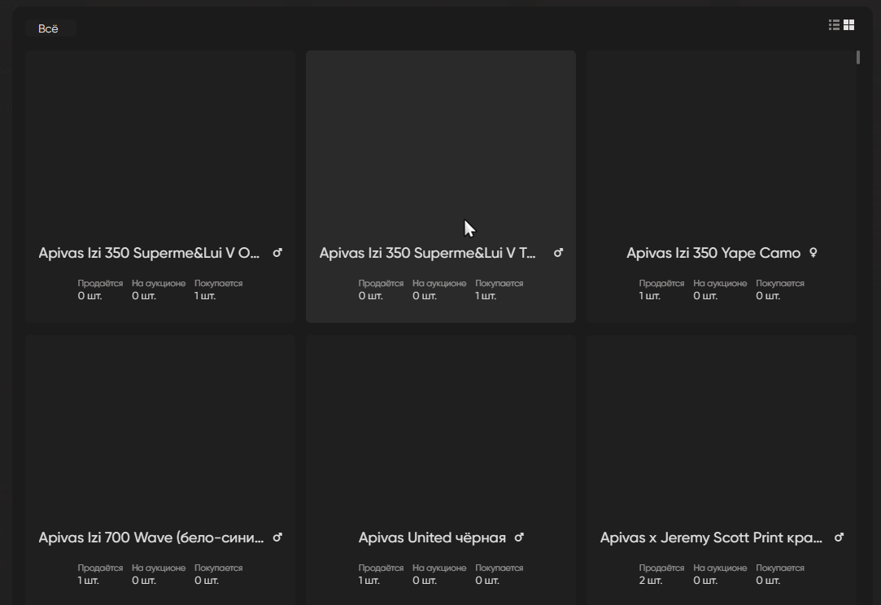
Task: Click male icon on Jeremy Scott Print card
Action: click(x=839, y=538)
